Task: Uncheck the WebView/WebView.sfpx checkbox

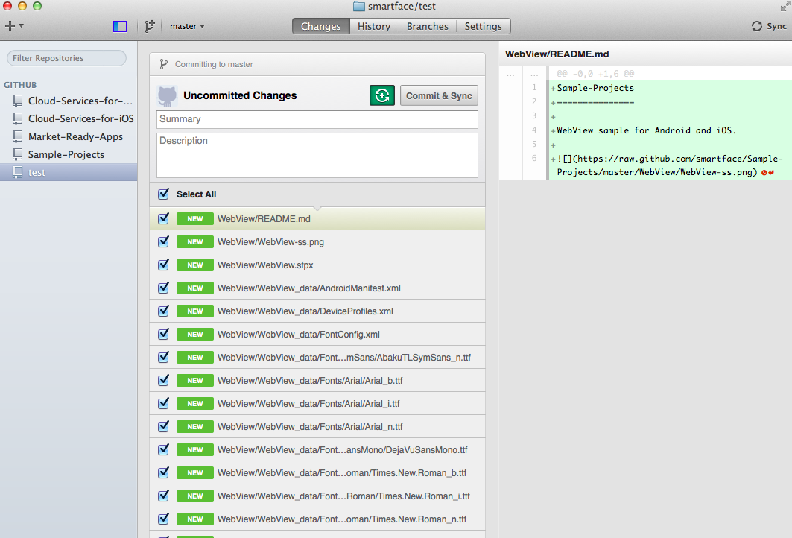Action: point(163,265)
